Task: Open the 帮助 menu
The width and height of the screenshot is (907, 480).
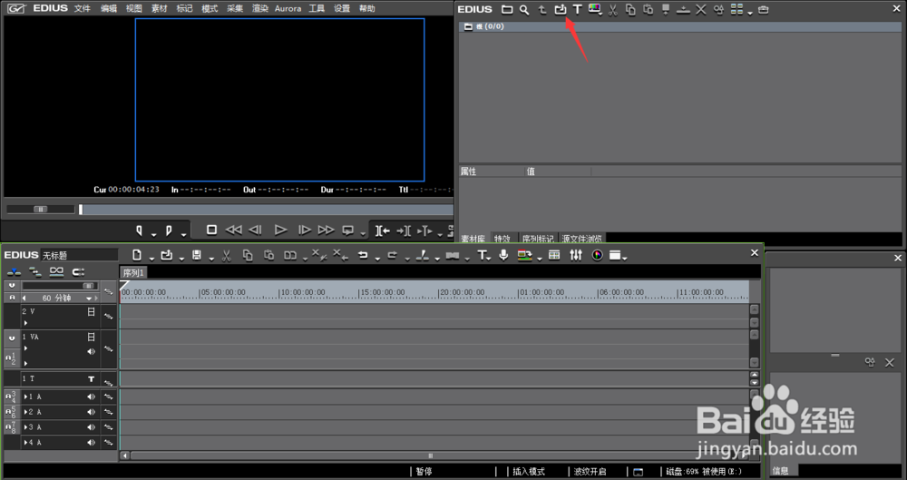Action: pyautogui.click(x=366, y=9)
